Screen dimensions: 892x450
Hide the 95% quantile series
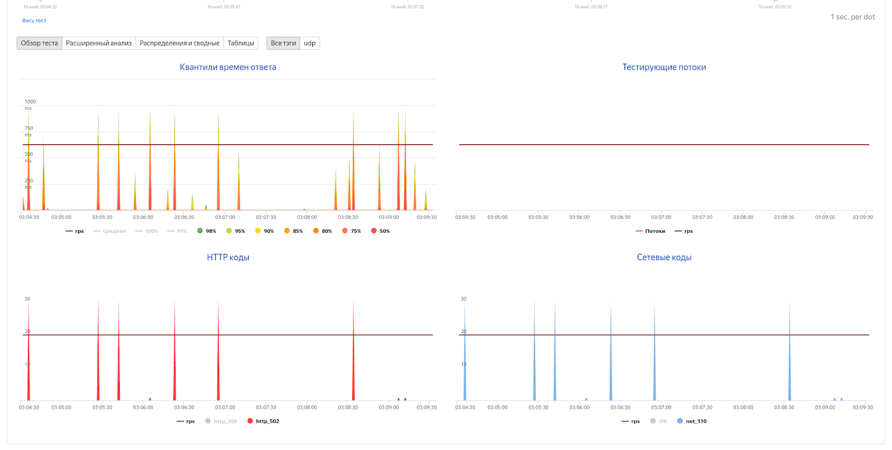coord(236,231)
